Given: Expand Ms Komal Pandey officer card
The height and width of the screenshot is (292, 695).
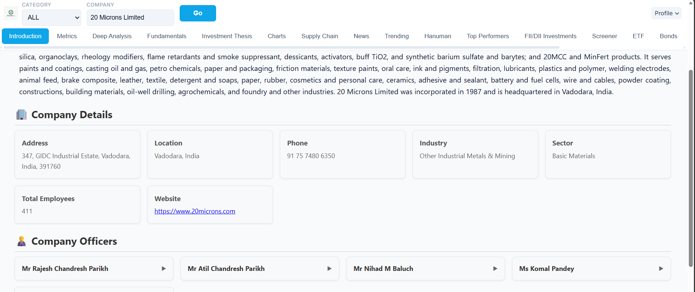Looking at the screenshot, I should click(661, 269).
